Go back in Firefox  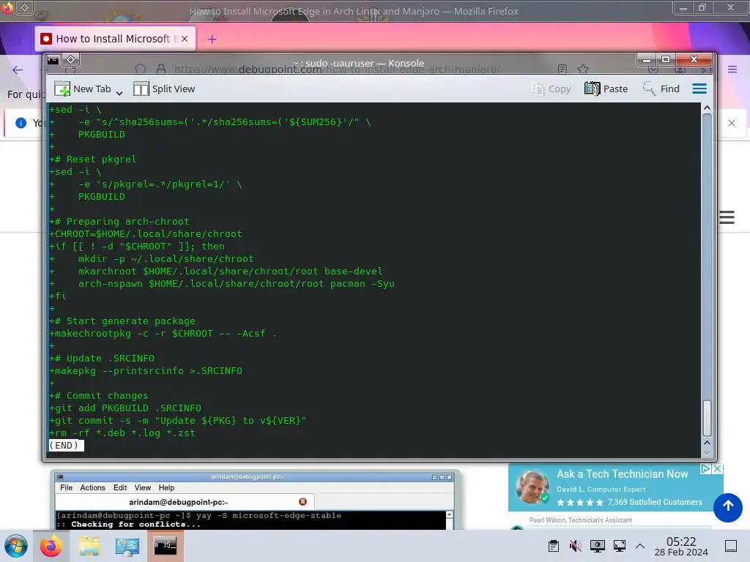(x=18, y=70)
